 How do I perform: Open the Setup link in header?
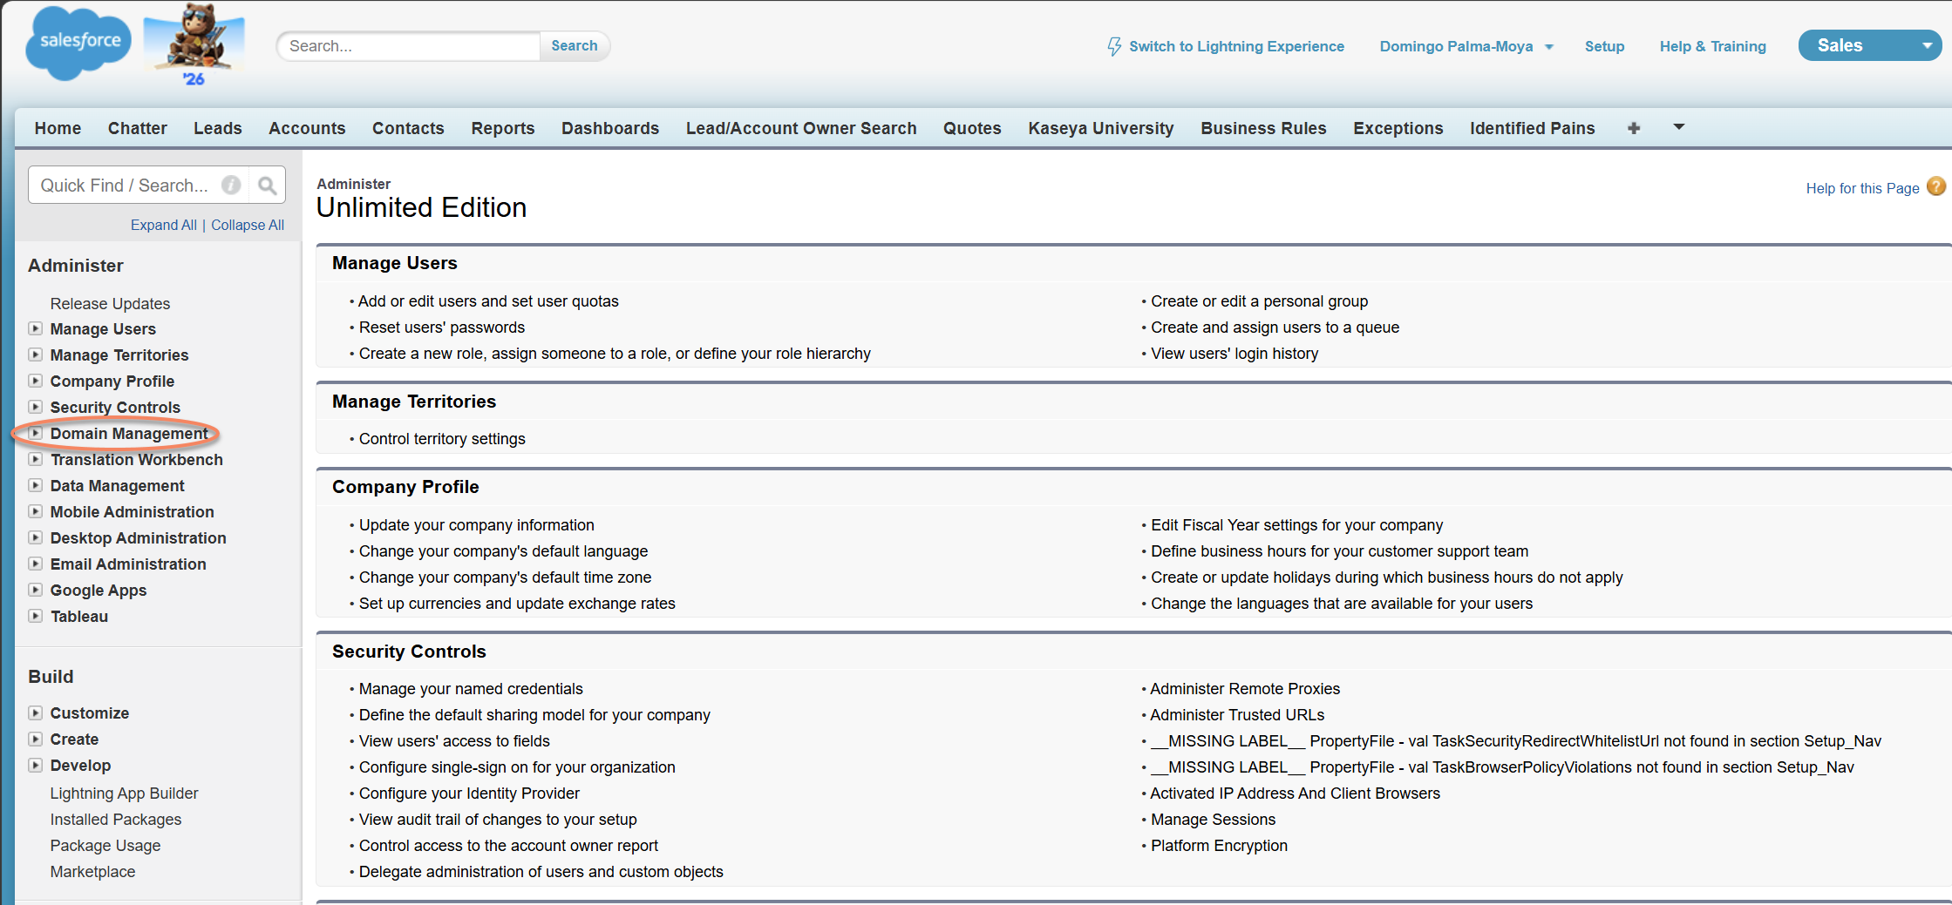pyautogui.click(x=1604, y=46)
